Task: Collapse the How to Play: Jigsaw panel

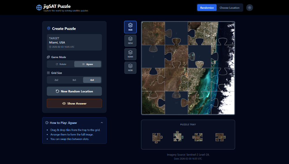Action: tap(102, 123)
